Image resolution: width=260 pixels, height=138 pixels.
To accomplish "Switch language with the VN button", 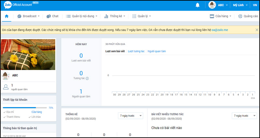I will coord(255,5).
